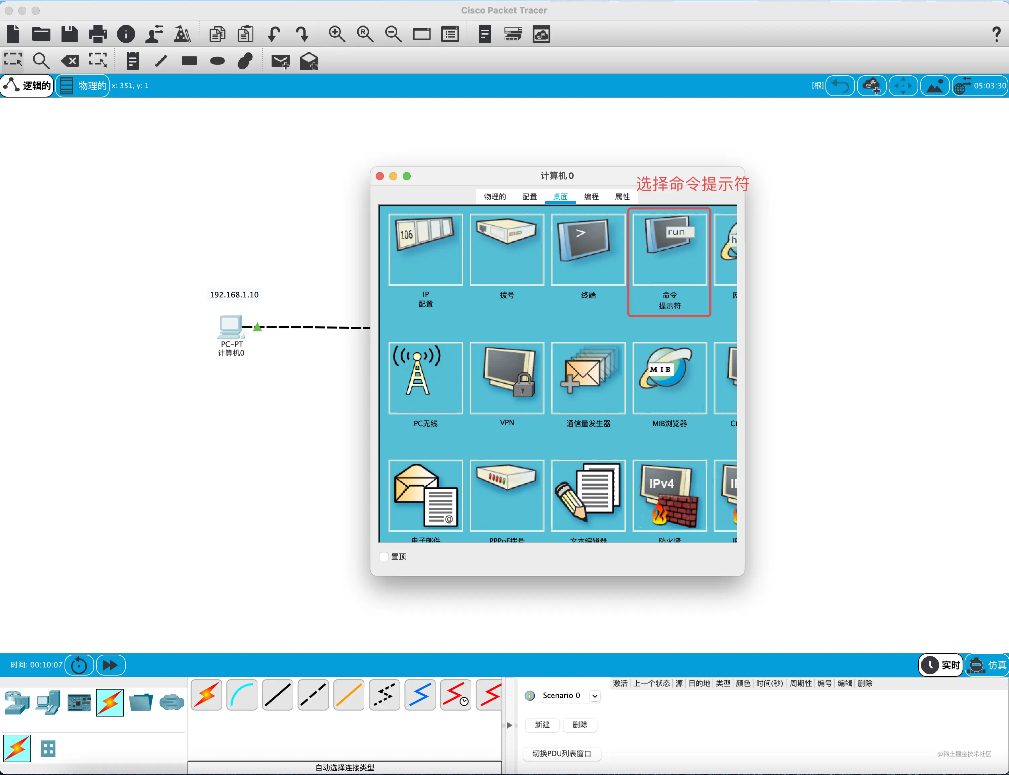Click the fast forward time button
Viewport: 1009px width, 775px height.
110,665
